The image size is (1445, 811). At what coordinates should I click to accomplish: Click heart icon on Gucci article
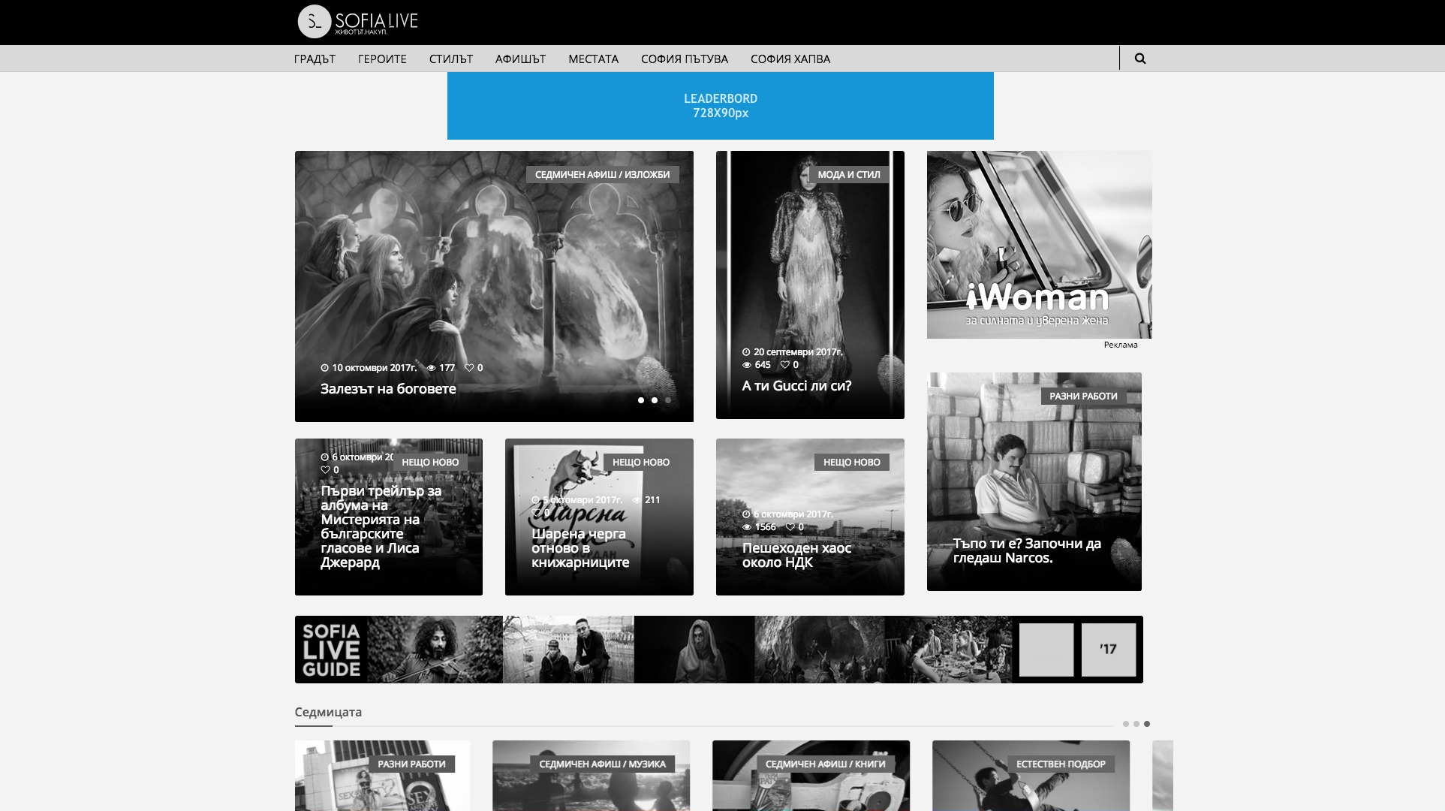(784, 365)
